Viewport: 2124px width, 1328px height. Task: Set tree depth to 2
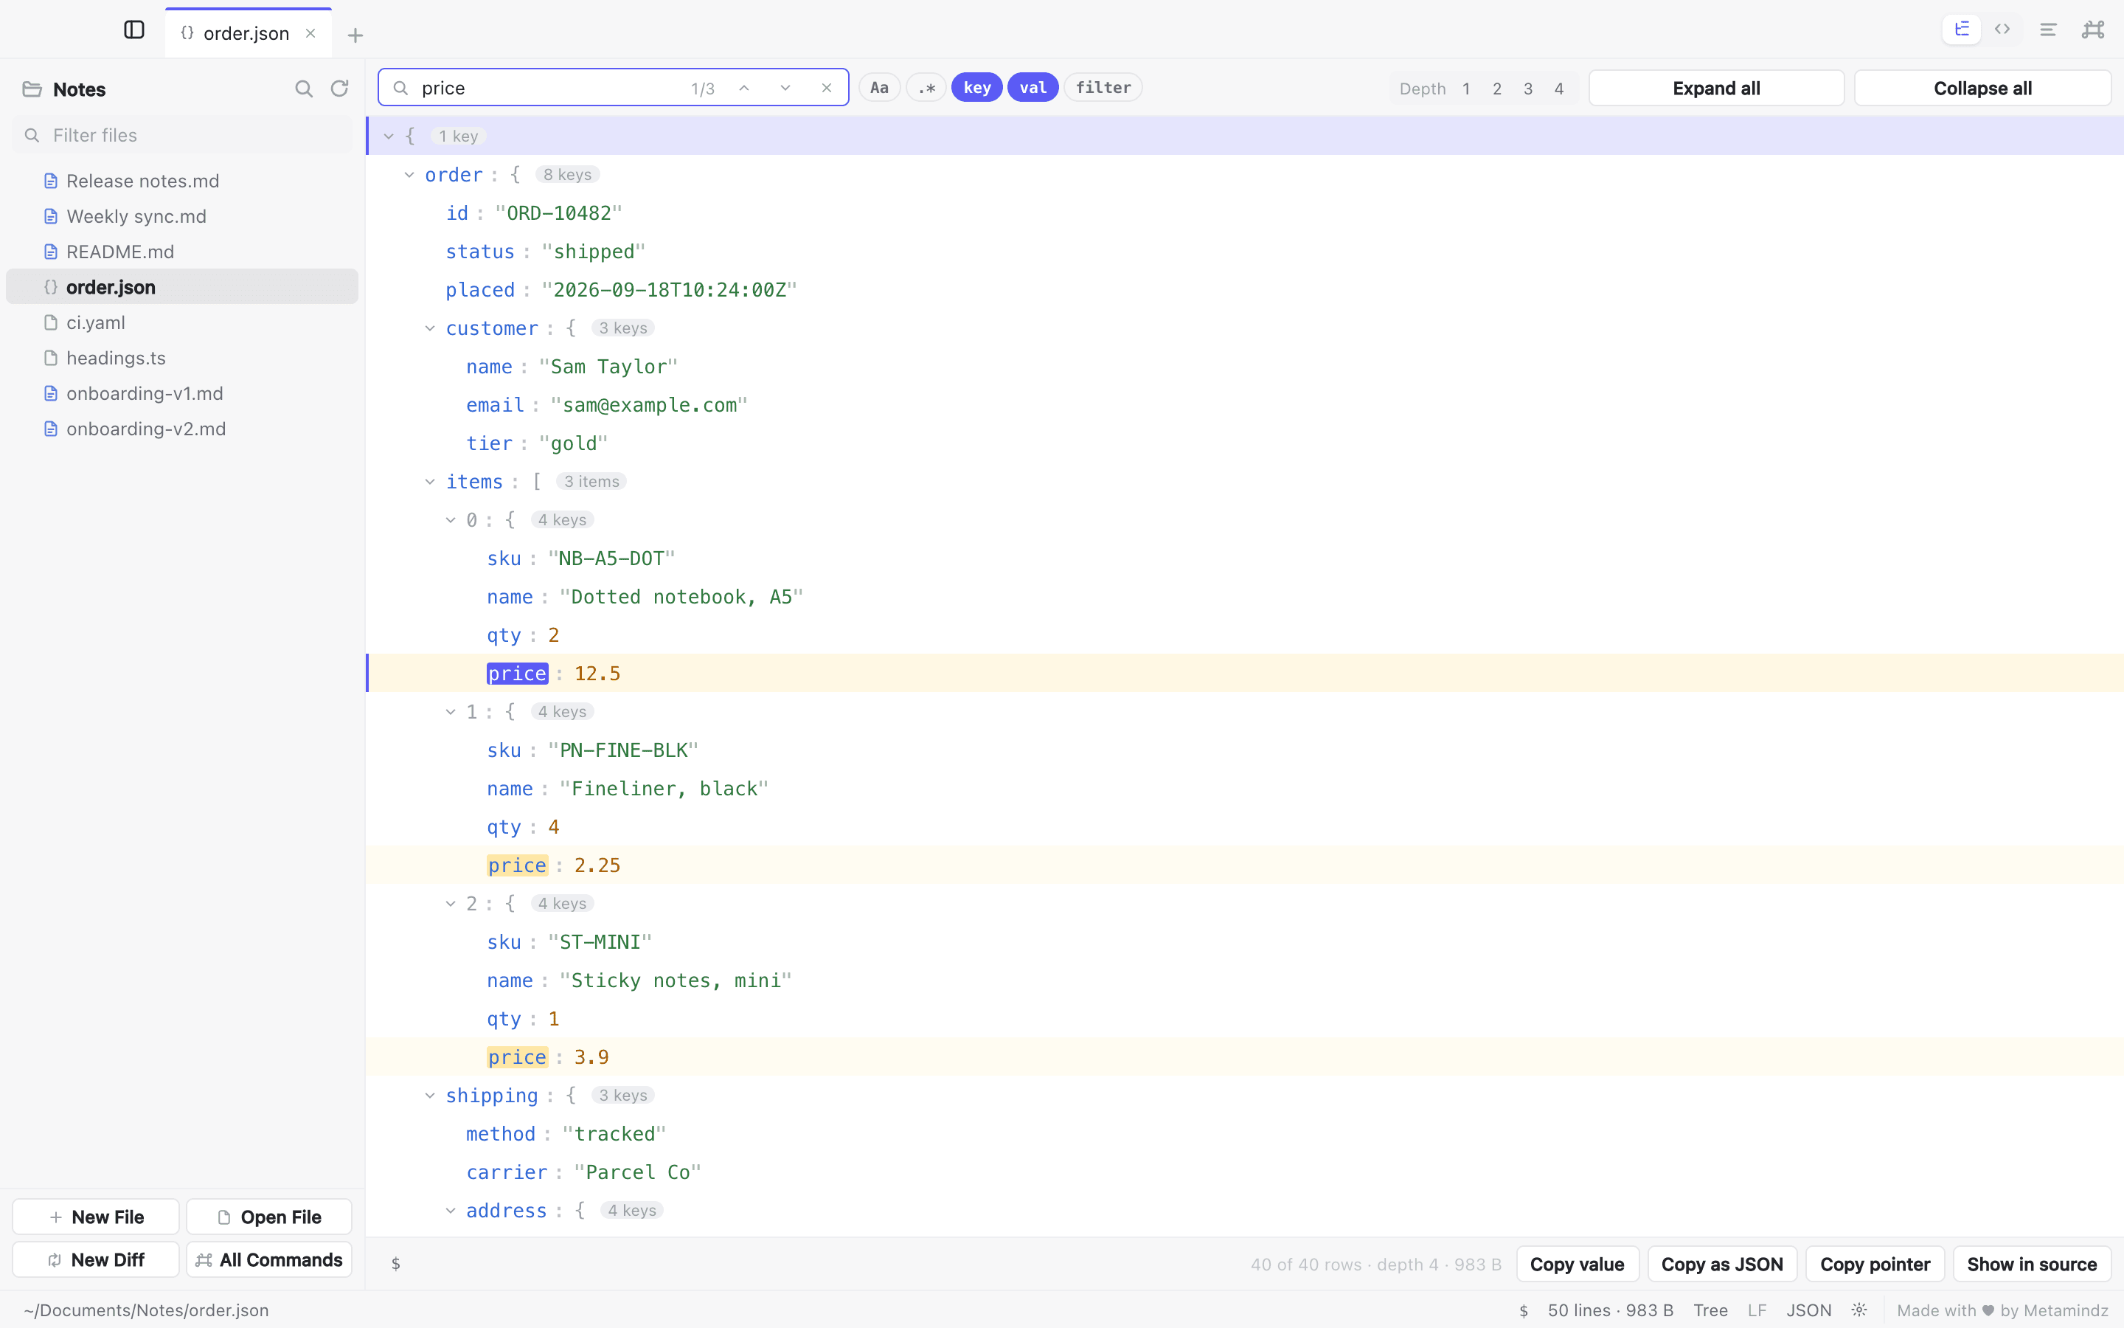click(1497, 89)
